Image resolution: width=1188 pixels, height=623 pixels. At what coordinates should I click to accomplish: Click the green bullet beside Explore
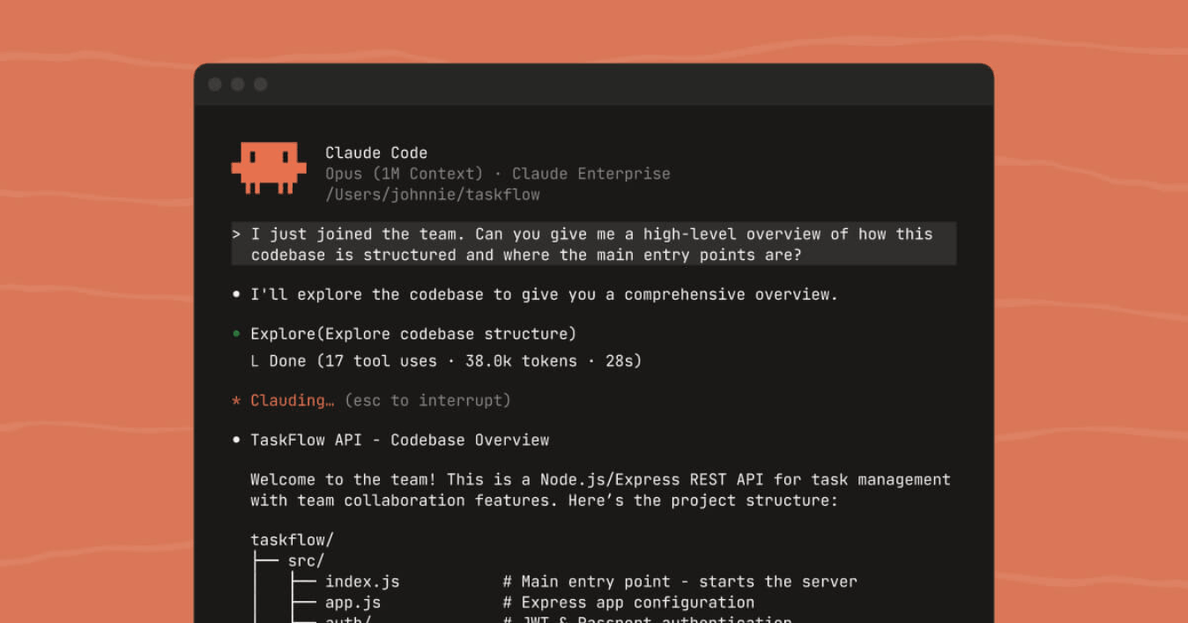(x=236, y=334)
